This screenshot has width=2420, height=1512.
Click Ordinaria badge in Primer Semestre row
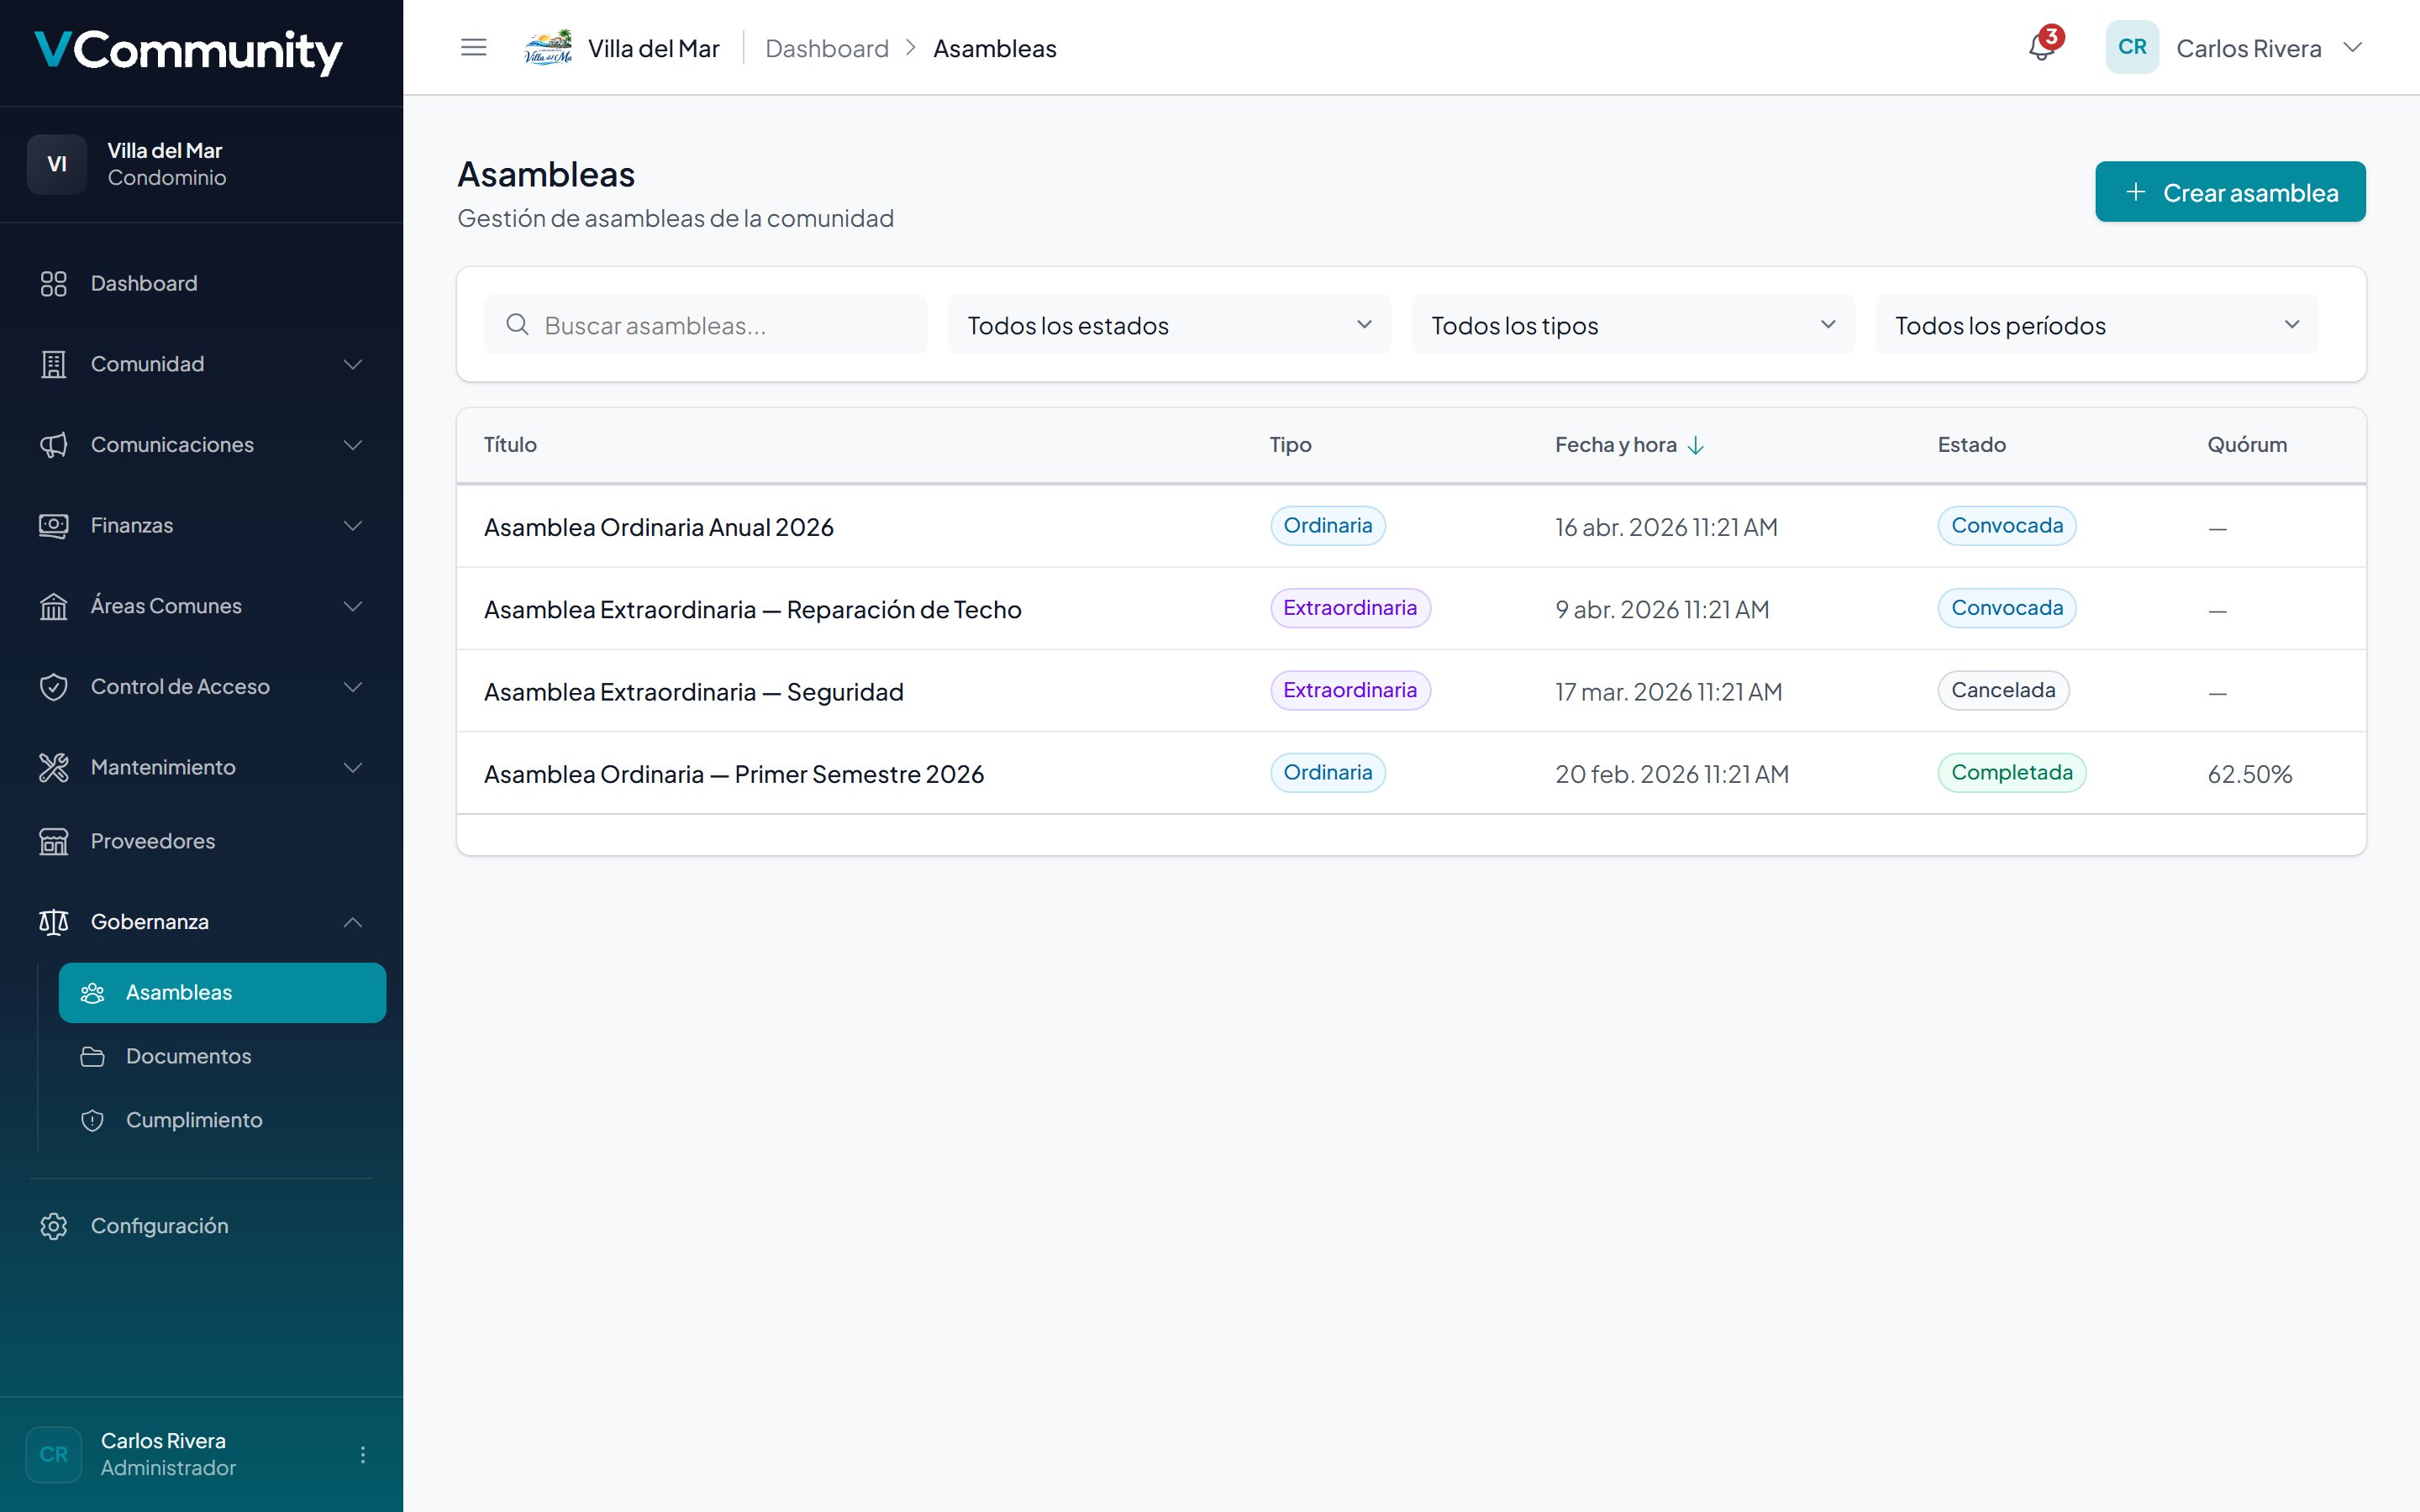1327,772
